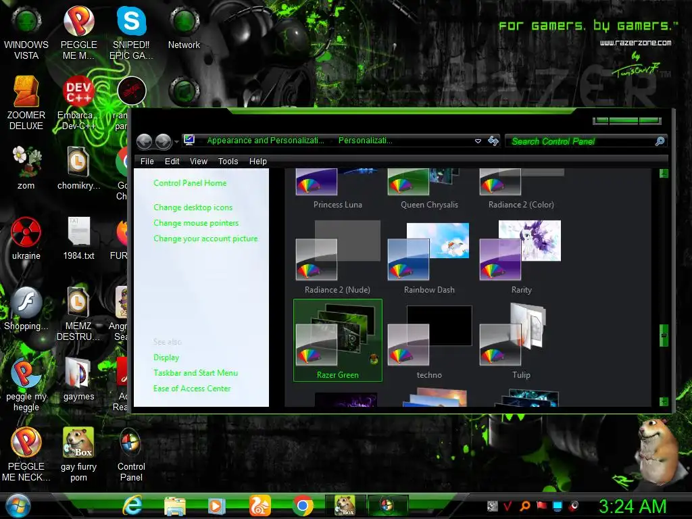This screenshot has height=519, width=692.
Task: Click the Appearance and Personalization breadcrumb
Action: pos(265,141)
